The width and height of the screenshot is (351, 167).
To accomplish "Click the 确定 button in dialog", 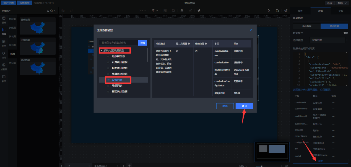I will coord(244,106).
